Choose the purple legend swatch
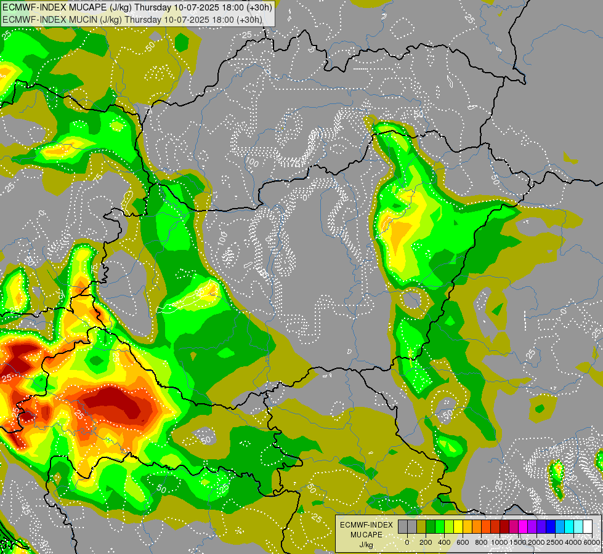The image size is (603, 554). tap(532, 526)
